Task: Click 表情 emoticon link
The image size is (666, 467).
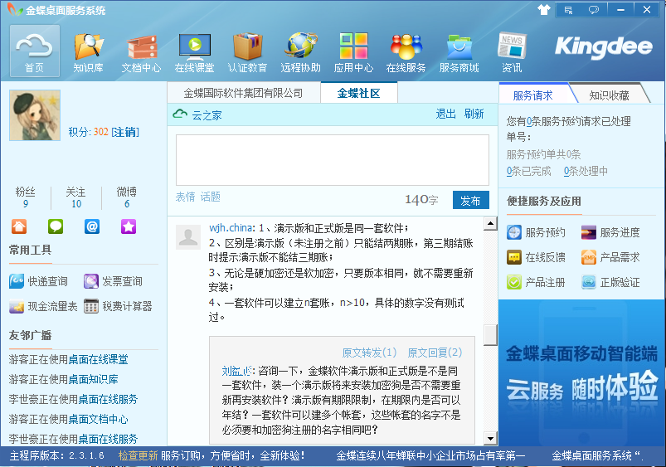Action: click(186, 197)
